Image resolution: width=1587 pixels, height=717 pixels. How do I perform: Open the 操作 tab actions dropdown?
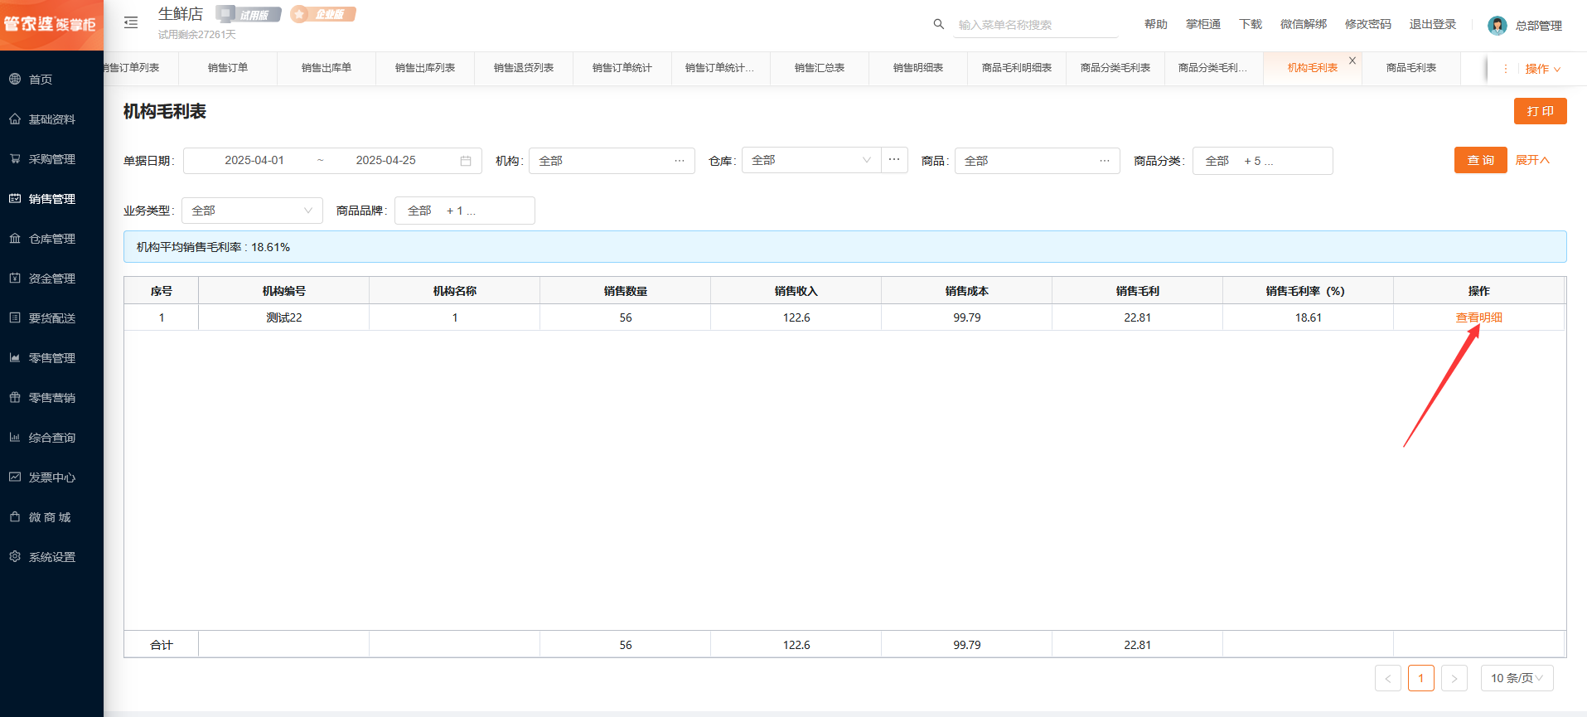[1542, 69]
